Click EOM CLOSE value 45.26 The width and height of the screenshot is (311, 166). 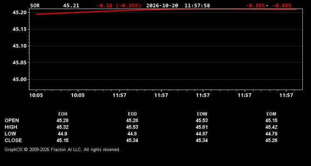pos(271,140)
